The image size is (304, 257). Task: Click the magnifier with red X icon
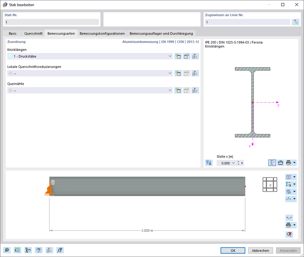[289, 234]
